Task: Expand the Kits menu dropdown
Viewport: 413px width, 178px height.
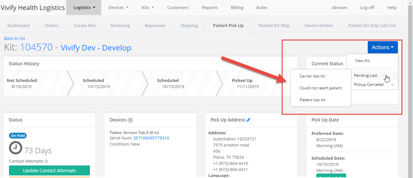Action: [148, 8]
